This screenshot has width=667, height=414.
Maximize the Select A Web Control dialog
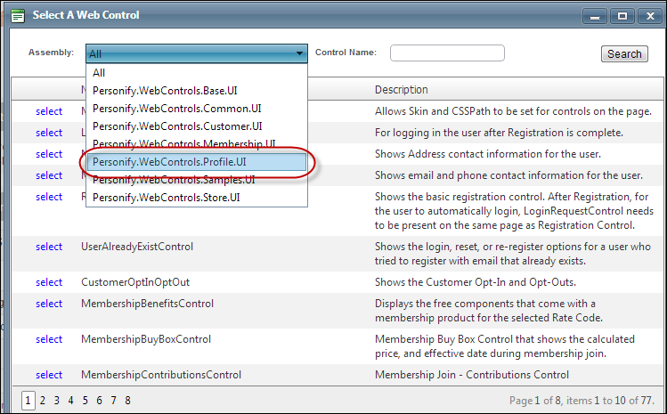622,15
